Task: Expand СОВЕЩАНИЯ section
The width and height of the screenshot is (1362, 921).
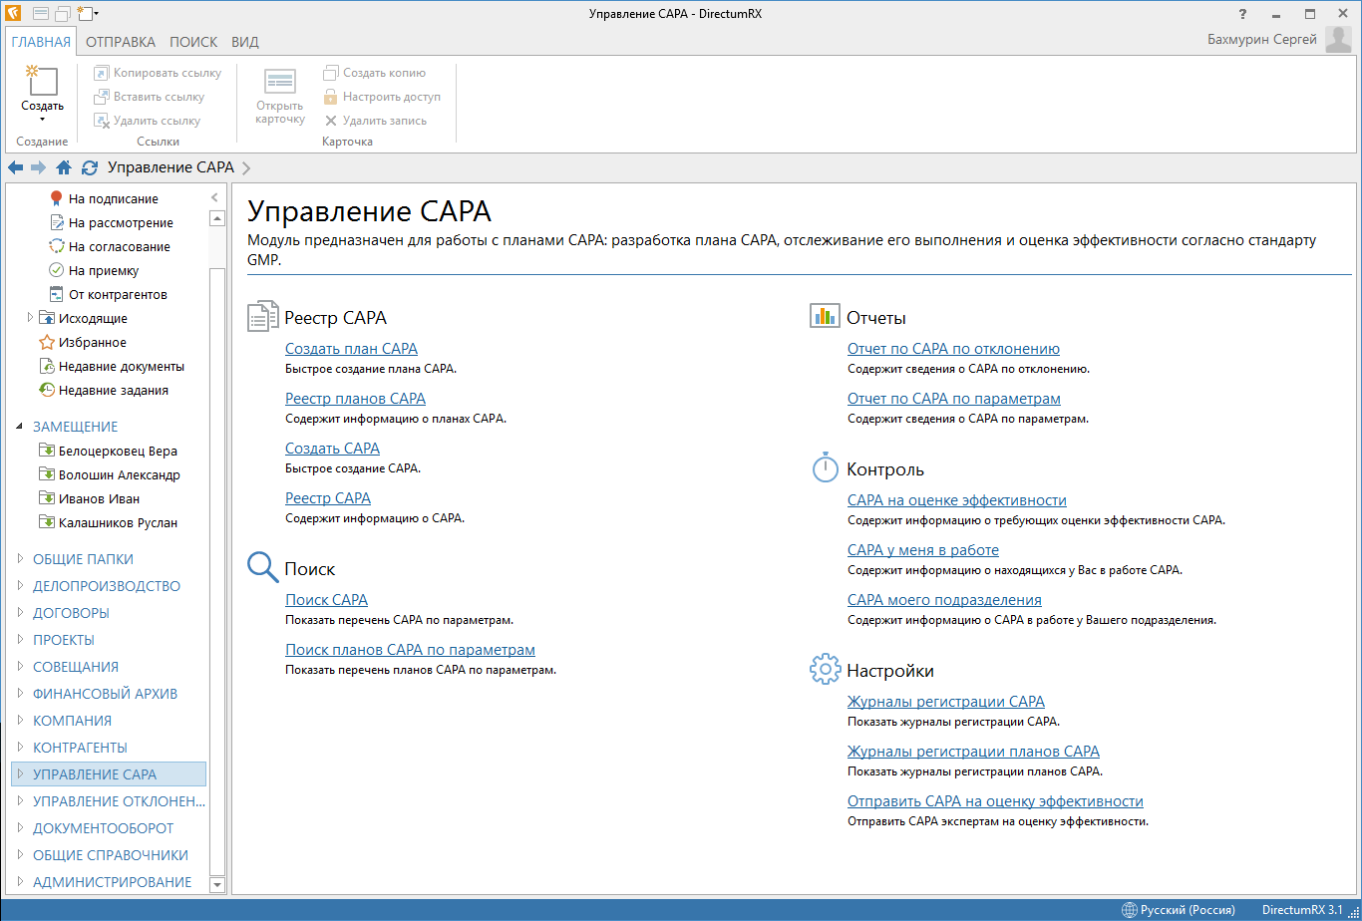Action: [x=20, y=667]
